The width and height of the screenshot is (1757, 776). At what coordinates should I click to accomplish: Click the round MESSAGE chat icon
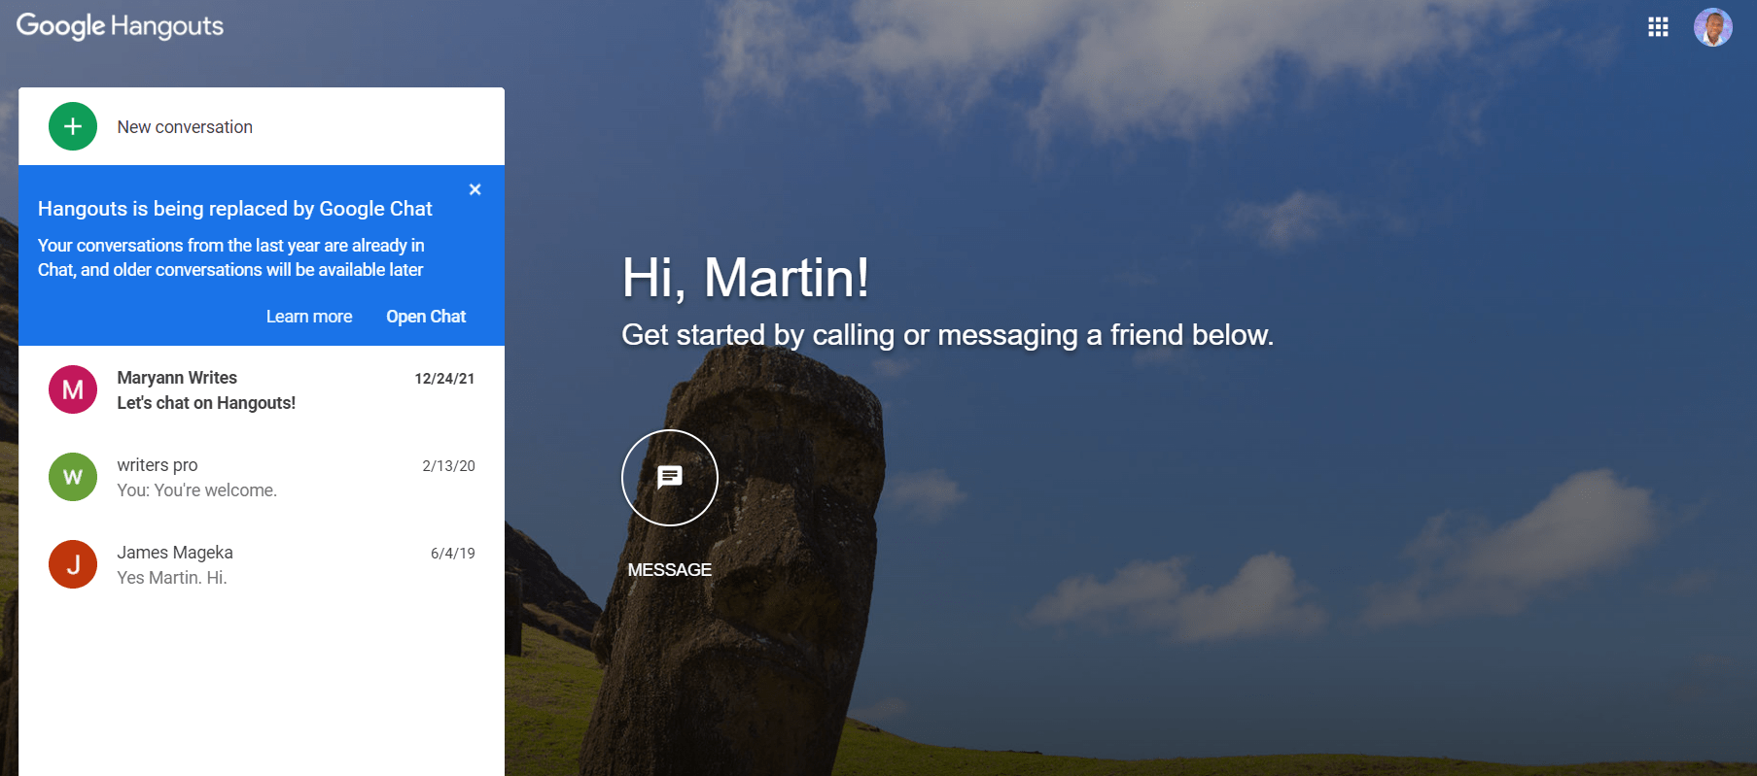click(670, 478)
